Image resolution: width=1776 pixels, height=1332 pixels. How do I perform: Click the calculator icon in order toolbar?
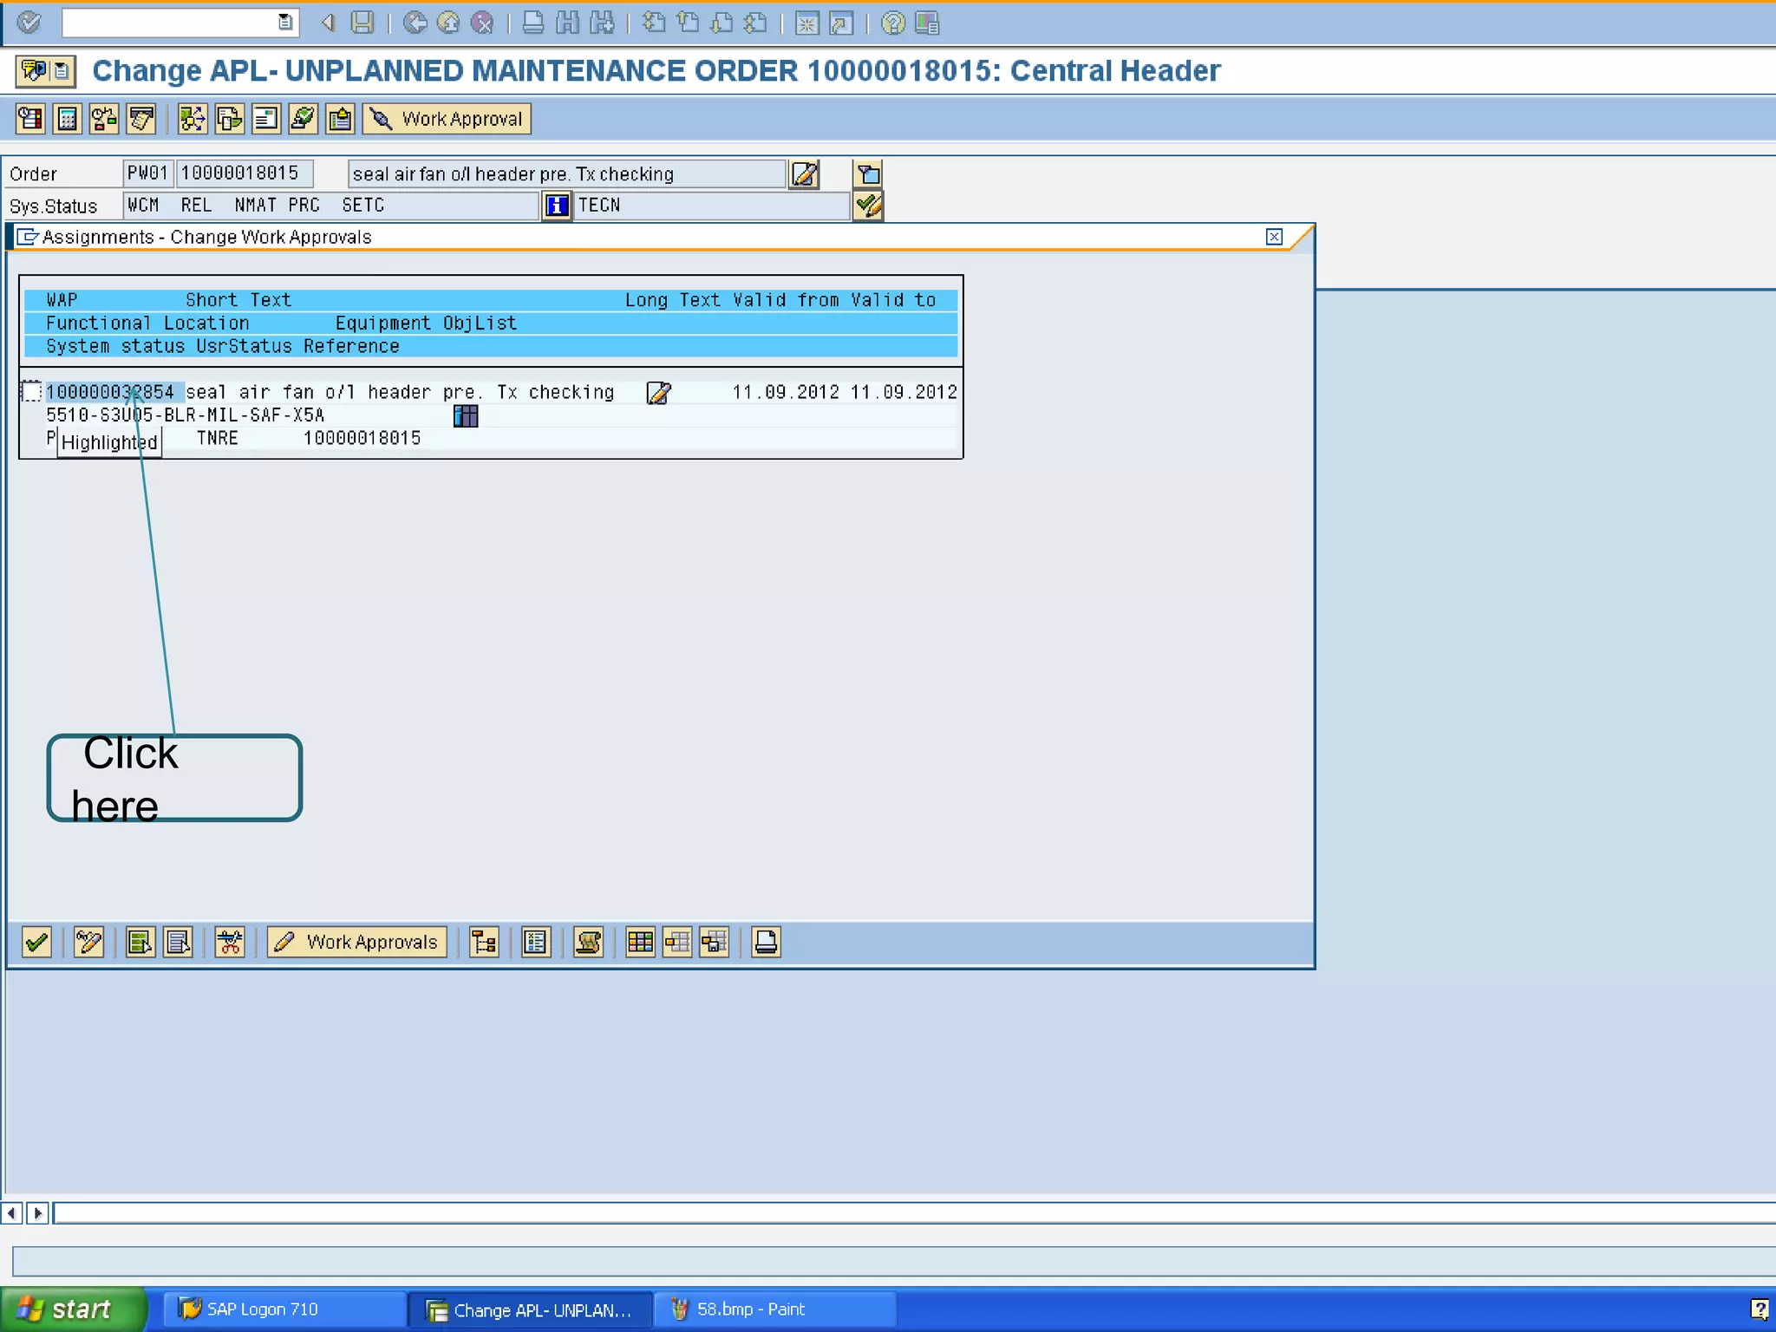tap(67, 119)
